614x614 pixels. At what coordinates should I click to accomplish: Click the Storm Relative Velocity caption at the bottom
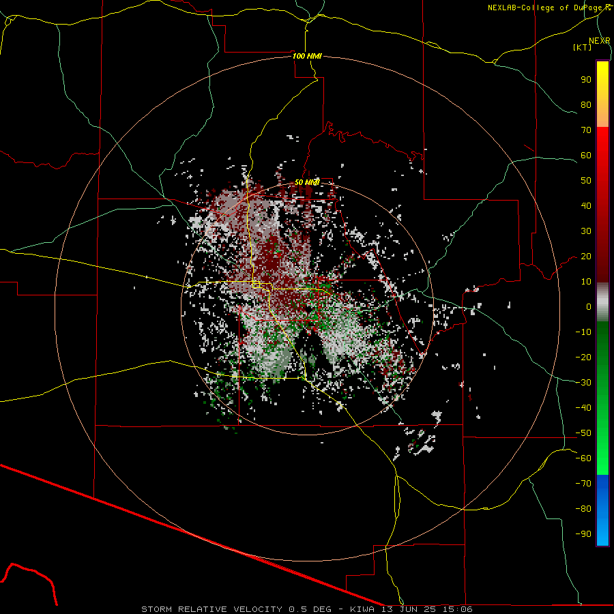pyautogui.click(x=306, y=609)
